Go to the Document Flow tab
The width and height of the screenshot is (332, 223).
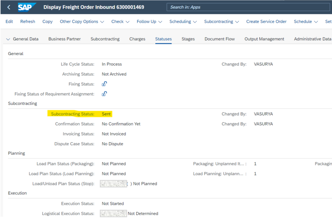[x=219, y=39]
